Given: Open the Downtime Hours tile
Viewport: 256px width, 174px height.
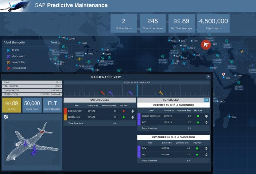Looking at the screenshot, I should click(153, 23).
